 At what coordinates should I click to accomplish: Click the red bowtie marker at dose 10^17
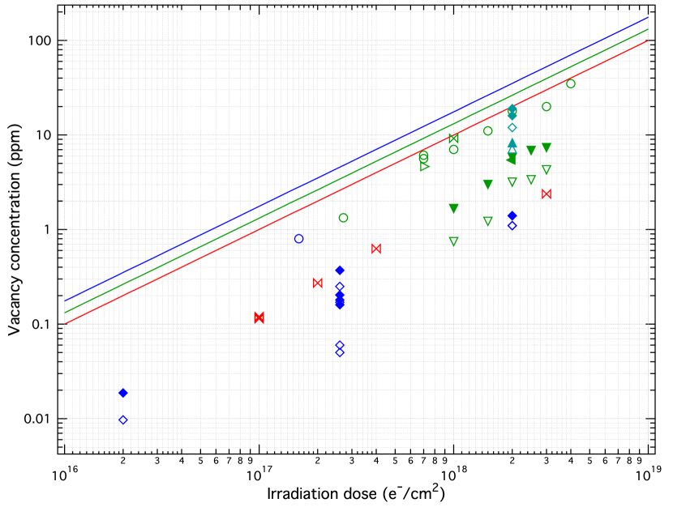coord(259,317)
